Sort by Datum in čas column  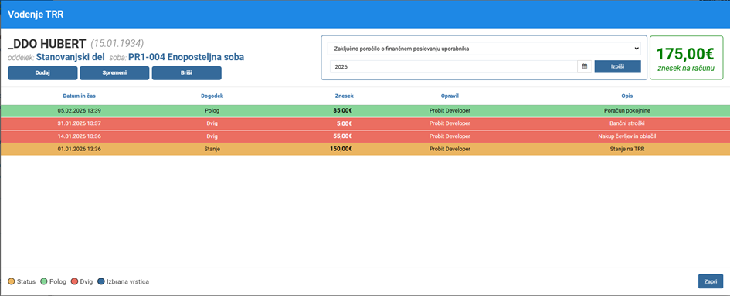pyautogui.click(x=79, y=96)
